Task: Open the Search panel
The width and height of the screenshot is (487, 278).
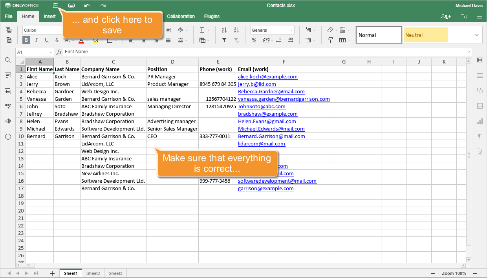Action: click(7, 61)
